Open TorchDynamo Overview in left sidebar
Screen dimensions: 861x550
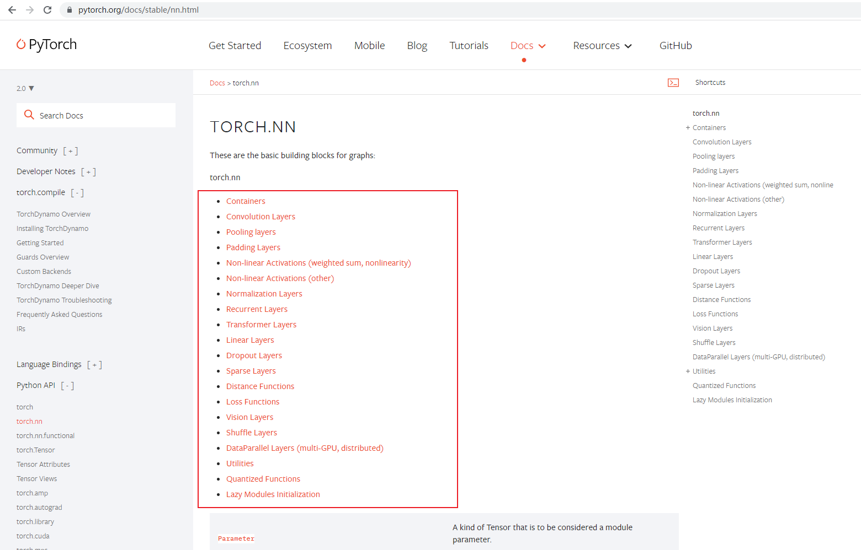tap(54, 214)
